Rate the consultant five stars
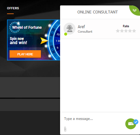This screenshot has width=140, height=135. click(134, 31)
